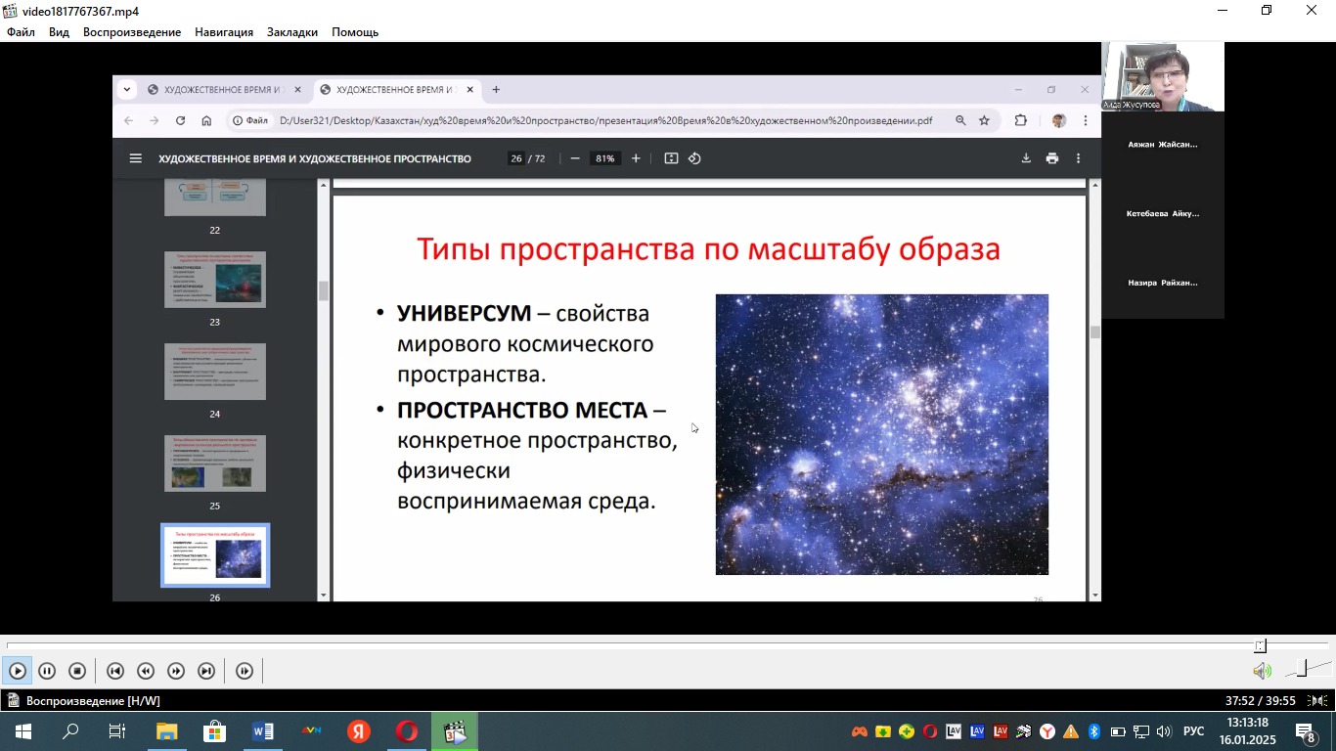This screenshot has height=751, width=1336.
Task: Toggle the 37:52 / 39:55 time display
Action: [x=1260, y=701]
